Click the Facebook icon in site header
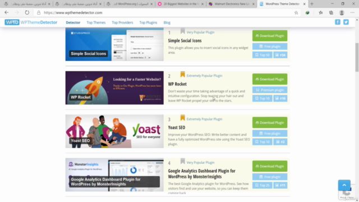Viewport: 359px width, 202px height. click(338, 22)
